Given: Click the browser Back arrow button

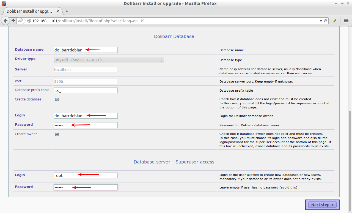Looking at the screenshot, I should 5,21.
